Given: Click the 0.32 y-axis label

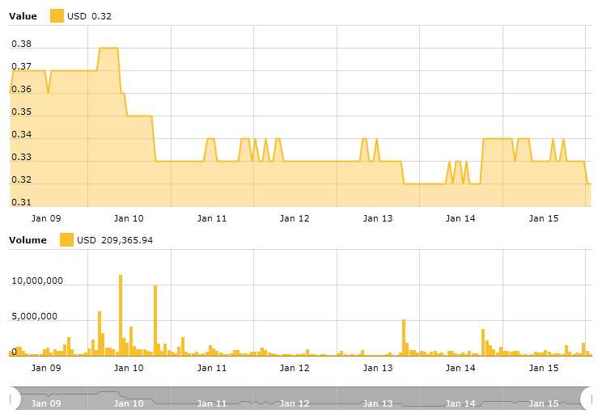Looking at the screenshot, I should tap(22, 179).
